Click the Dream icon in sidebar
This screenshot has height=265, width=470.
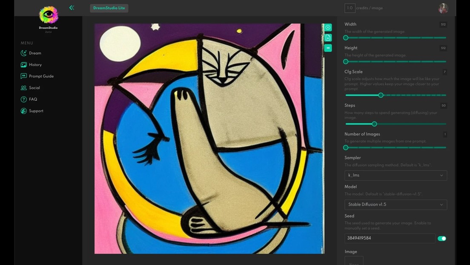[24, 53]
